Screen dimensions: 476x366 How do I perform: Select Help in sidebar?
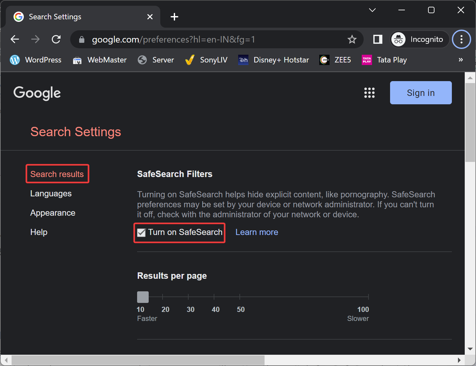click(x=39, y=232)
